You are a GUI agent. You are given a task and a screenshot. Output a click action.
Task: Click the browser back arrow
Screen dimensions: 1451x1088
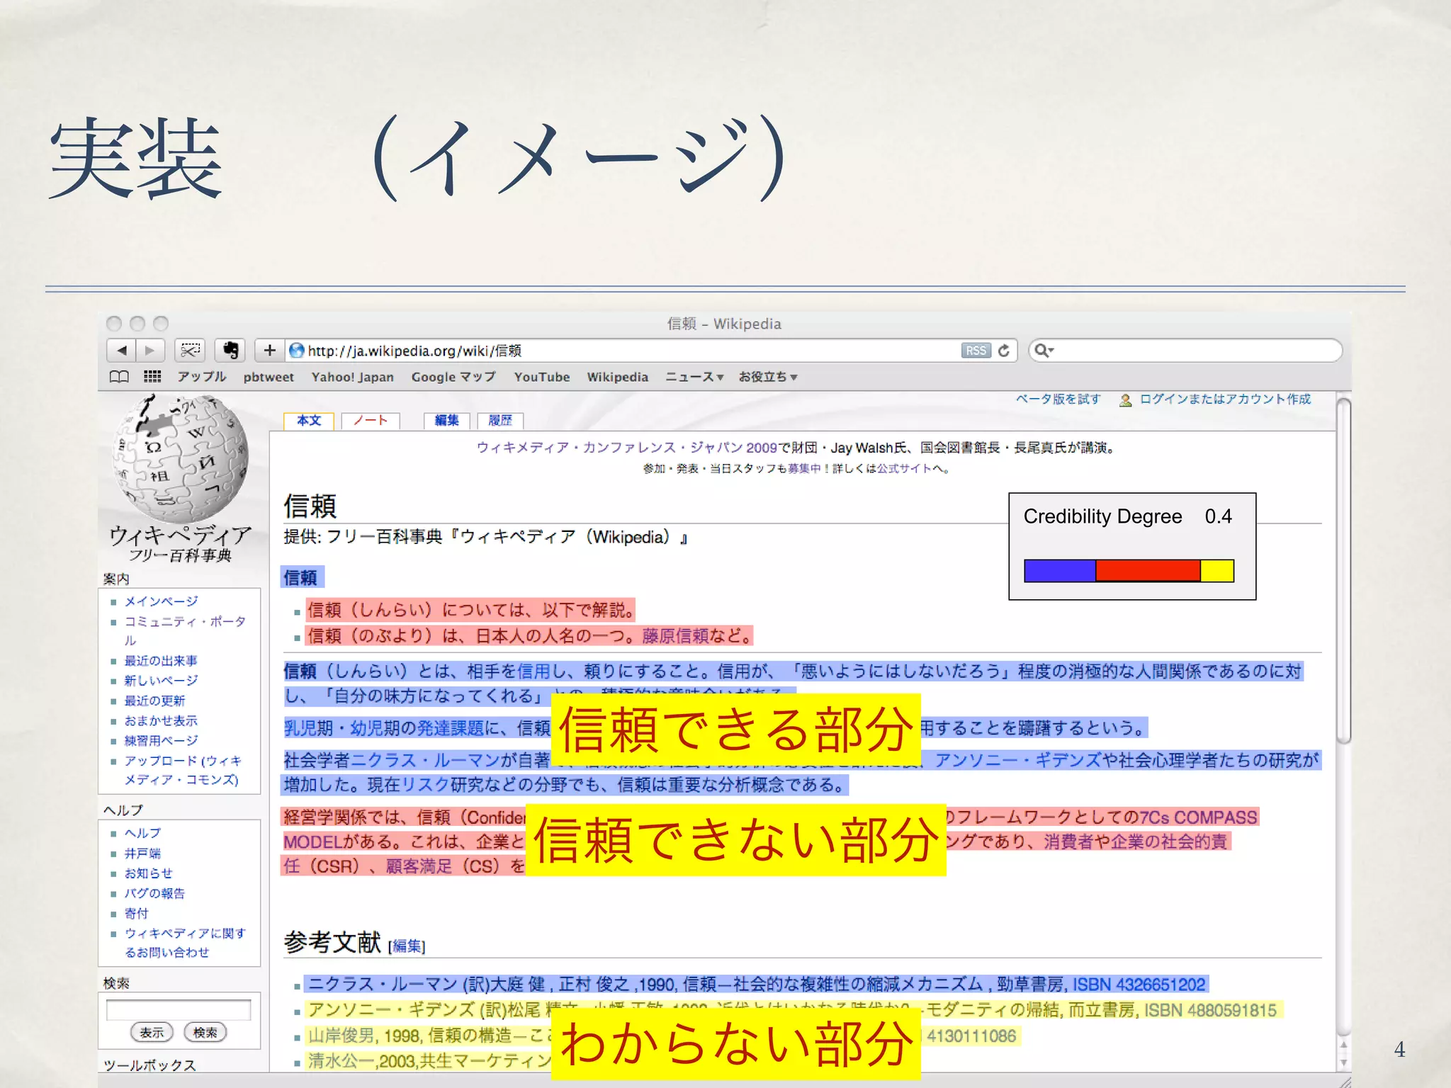pyautogui.click(x=122, y=350)
